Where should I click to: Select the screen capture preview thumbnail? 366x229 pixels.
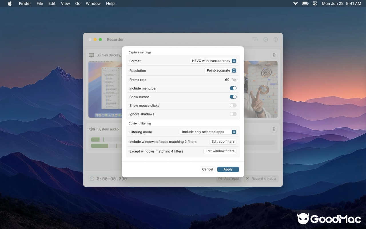click(105, 89)
